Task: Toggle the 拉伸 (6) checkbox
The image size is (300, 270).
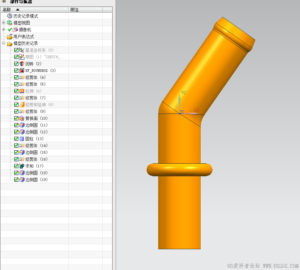Action: (16, 91)
